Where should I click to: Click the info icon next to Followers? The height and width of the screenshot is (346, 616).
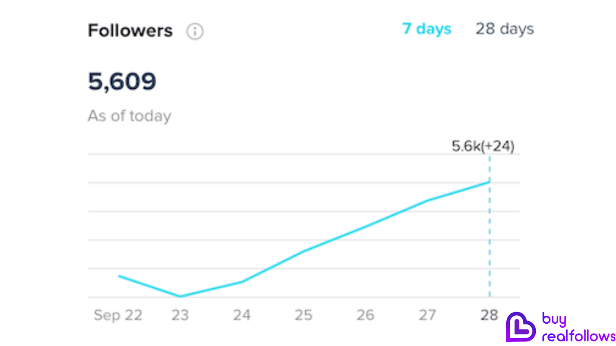pyautogui.click(x=195, y=31)
